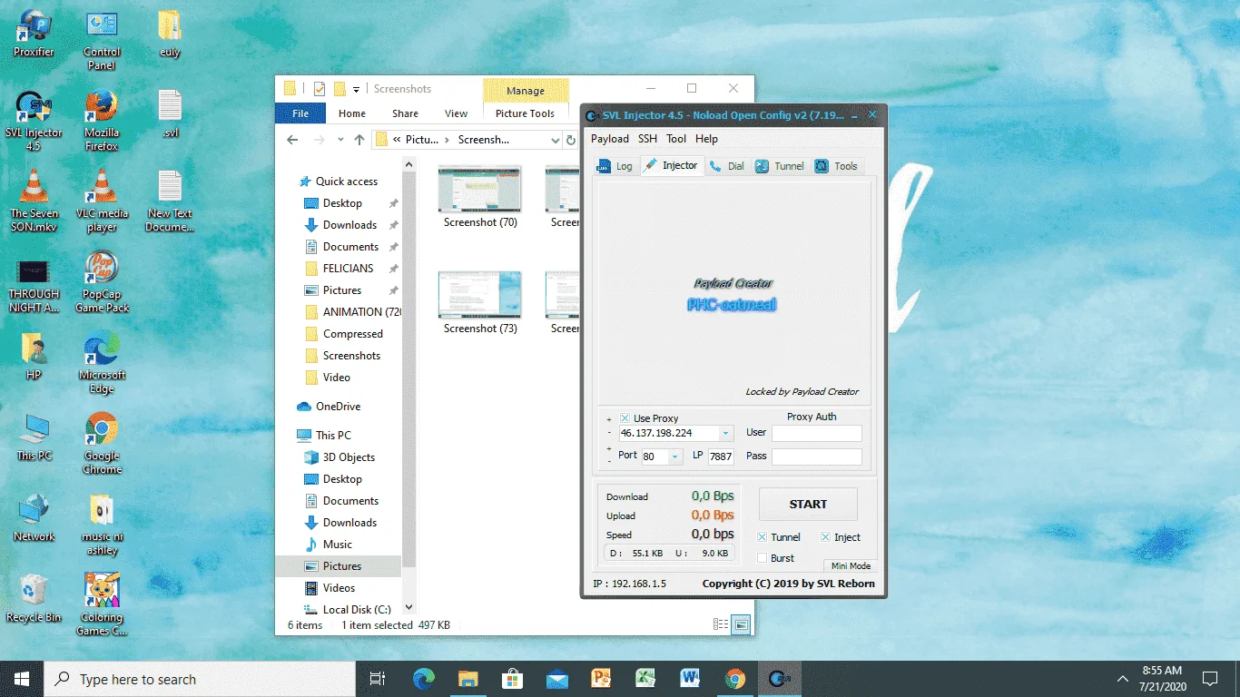Image resolution: width=1240 pixels, height=697 pixels.
Task: Expand the proxy IP address dropdown
Action: tap(725, 434)
